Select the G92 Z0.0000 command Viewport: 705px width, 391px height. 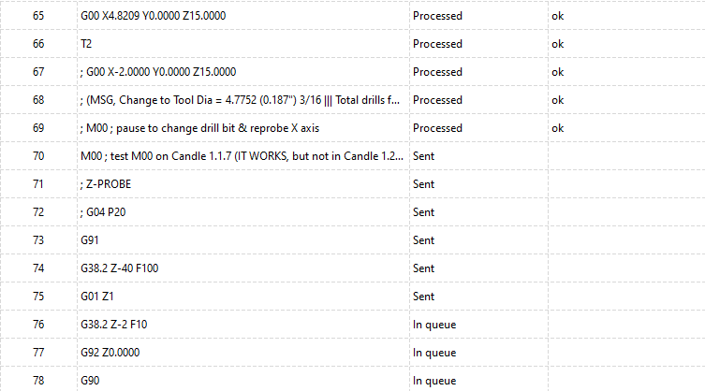click(x=110, y=353)
